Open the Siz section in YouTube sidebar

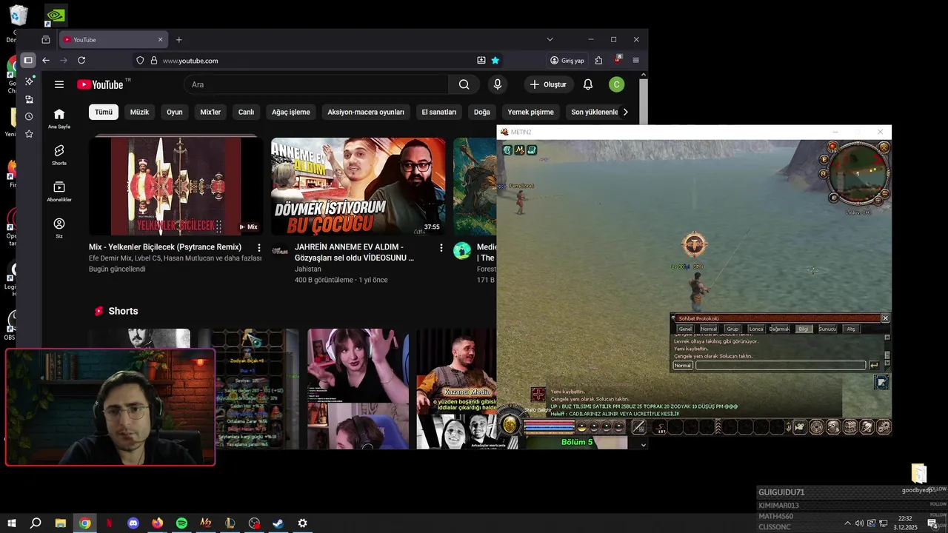[59, 227]
